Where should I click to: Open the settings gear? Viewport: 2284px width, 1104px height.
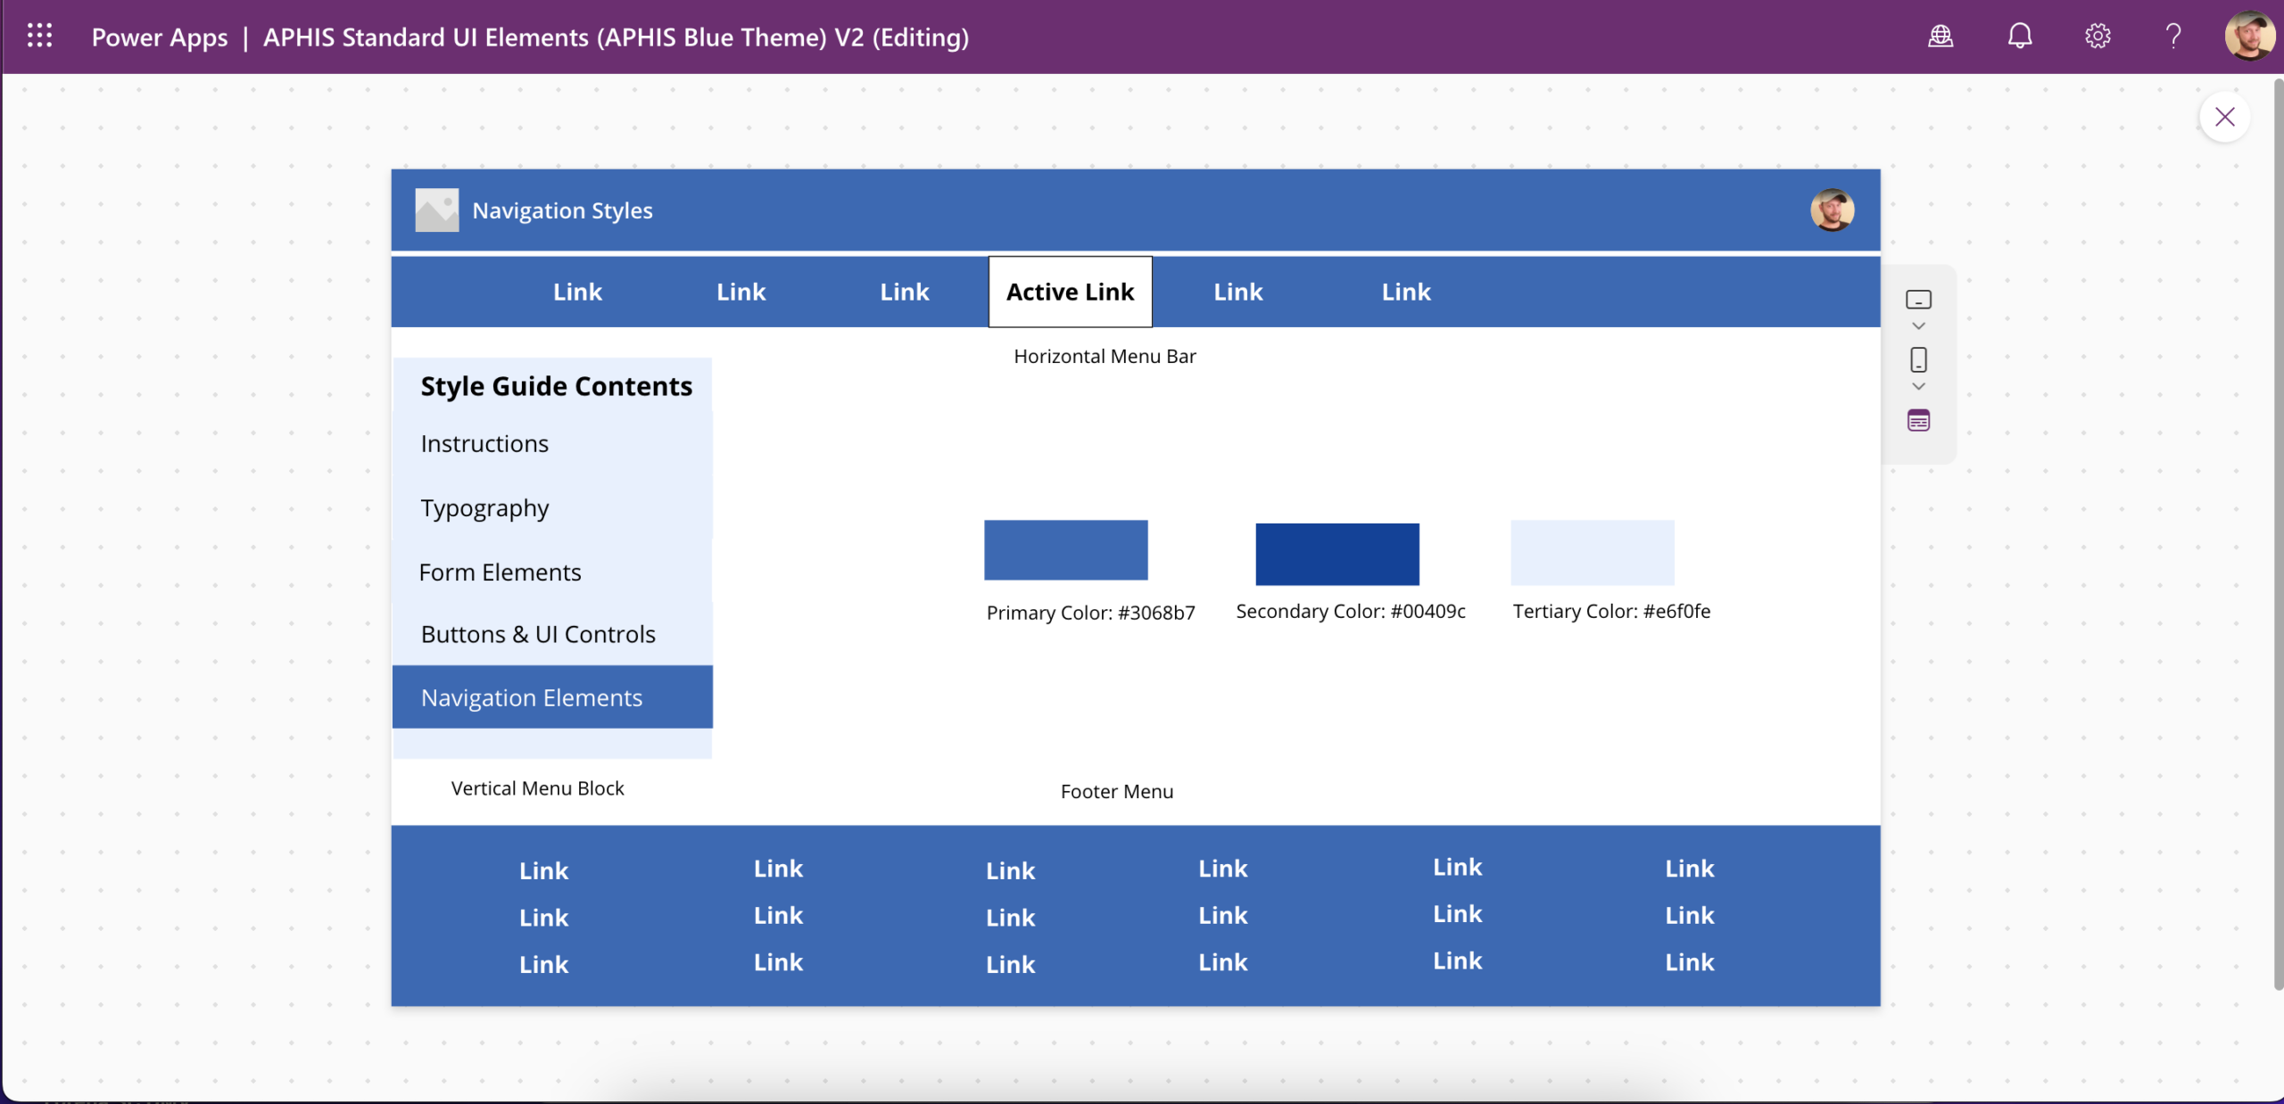[x=2098, y=36]
